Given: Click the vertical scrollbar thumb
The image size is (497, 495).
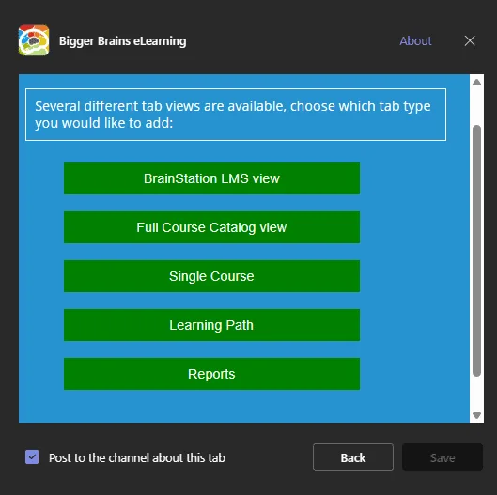Looking at the screenshot, I should pos(476,251).
